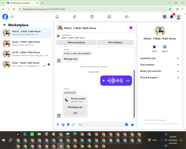Choose a GIF icon in composer

point(74,124)
